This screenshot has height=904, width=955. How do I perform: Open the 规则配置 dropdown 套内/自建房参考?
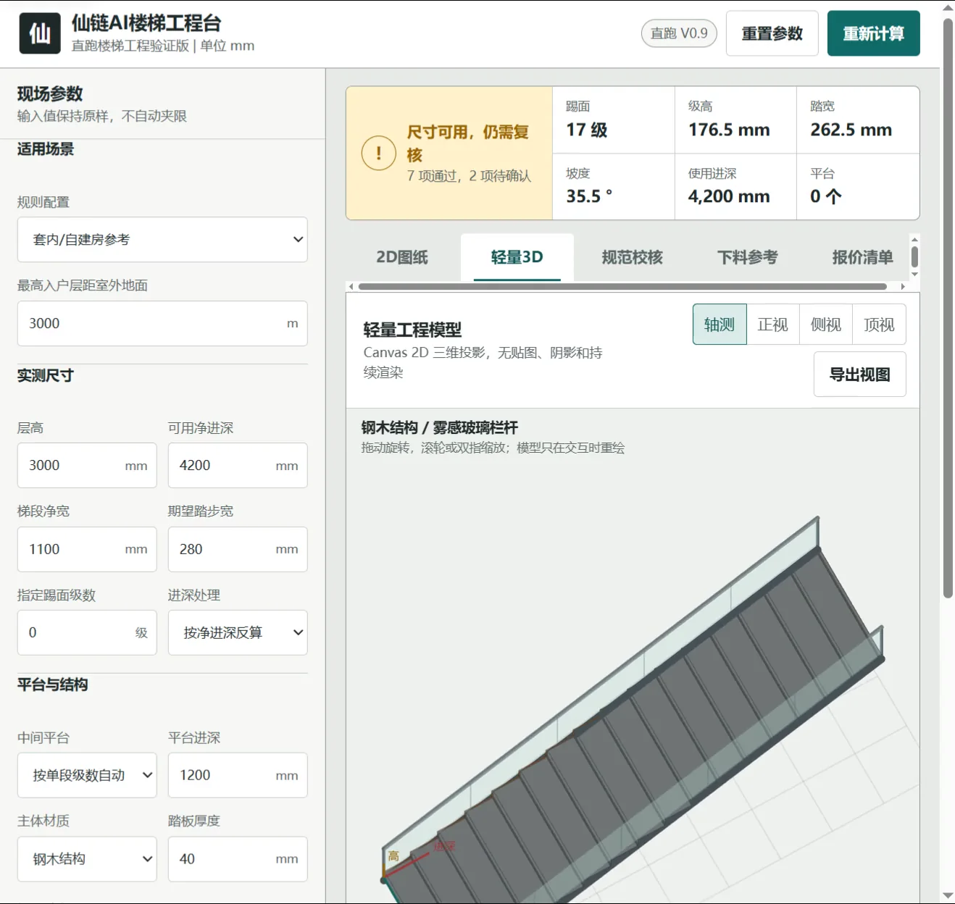(x=162, y=240)
